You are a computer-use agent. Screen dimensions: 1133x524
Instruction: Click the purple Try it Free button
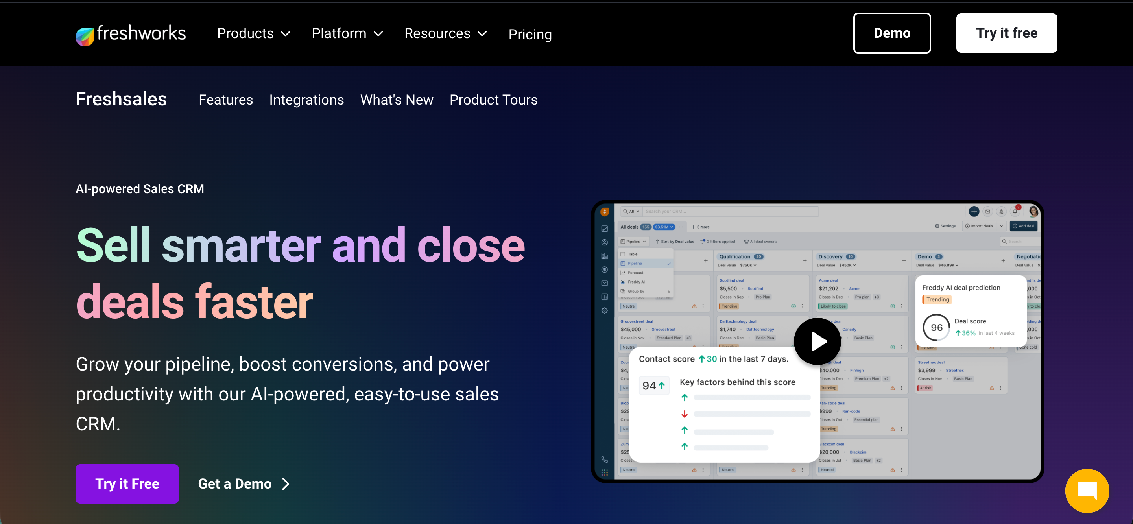[127, 484]
